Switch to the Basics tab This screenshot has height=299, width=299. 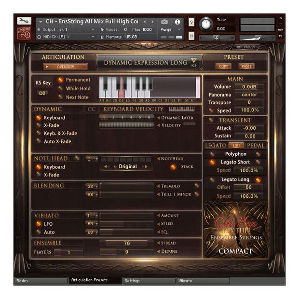(41, 281)
